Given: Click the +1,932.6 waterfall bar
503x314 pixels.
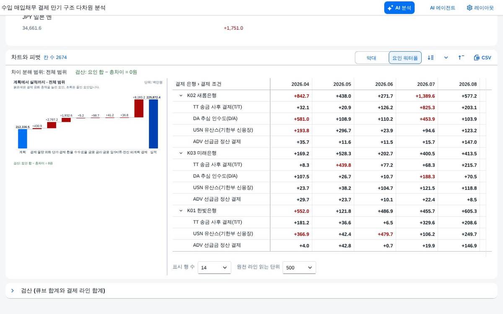Looking at the screenshot, I should point(66,120).
